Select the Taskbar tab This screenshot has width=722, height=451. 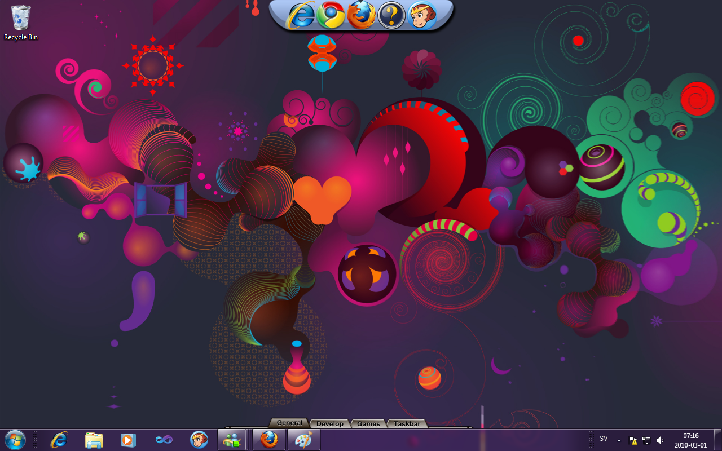coord(407,424)
